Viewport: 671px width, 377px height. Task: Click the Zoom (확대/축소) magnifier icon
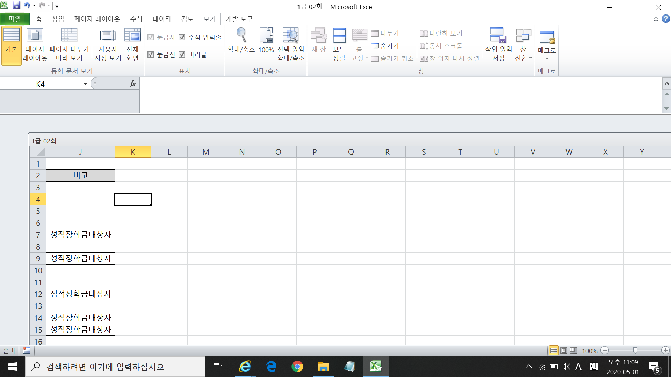click(x=241, y=36)
